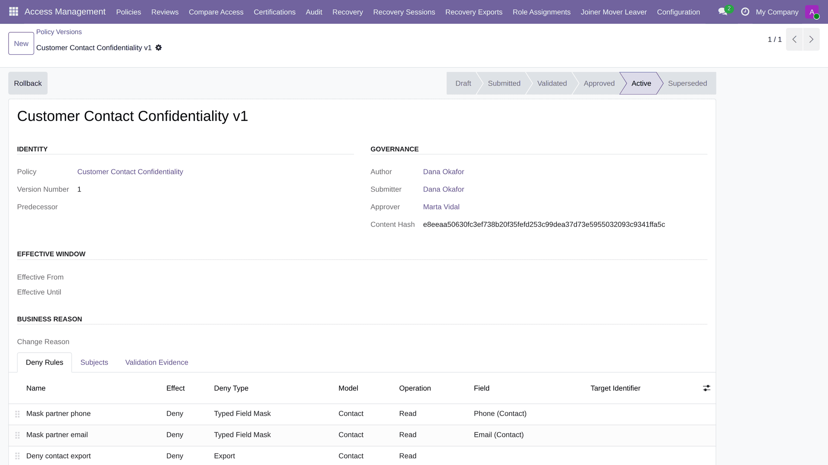Sort by Effect column header

[176, 388]
